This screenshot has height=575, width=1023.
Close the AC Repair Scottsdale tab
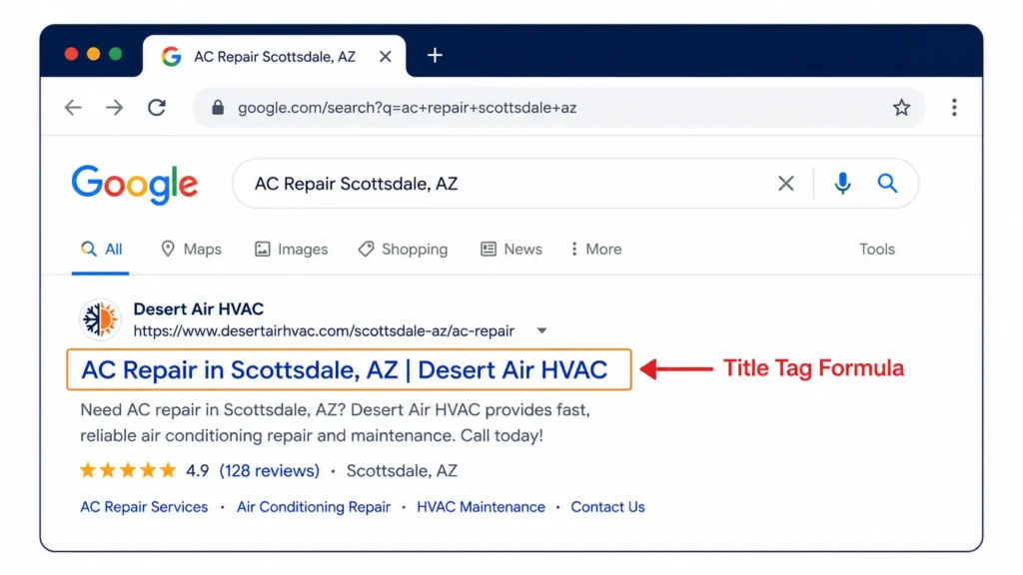[386, 57]
